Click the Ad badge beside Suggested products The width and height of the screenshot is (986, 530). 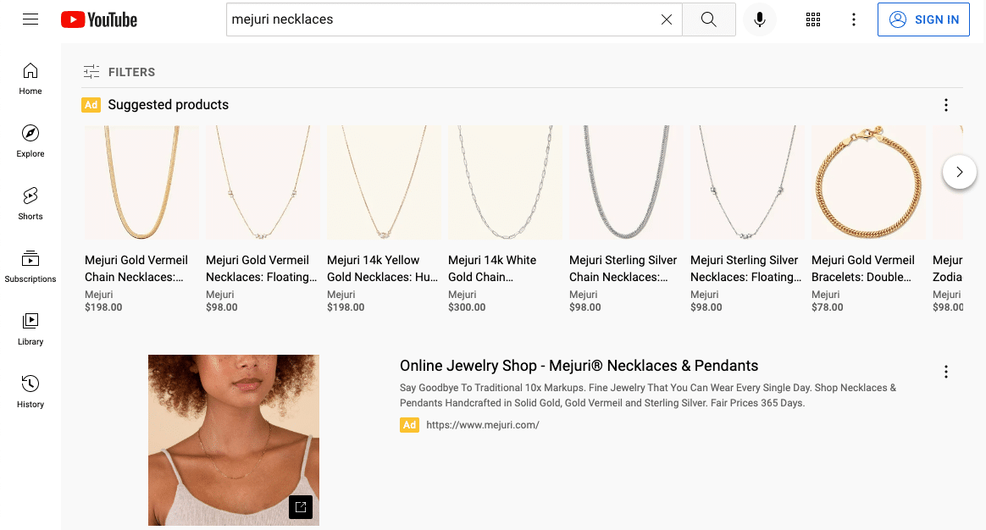(x=91, y=104)
